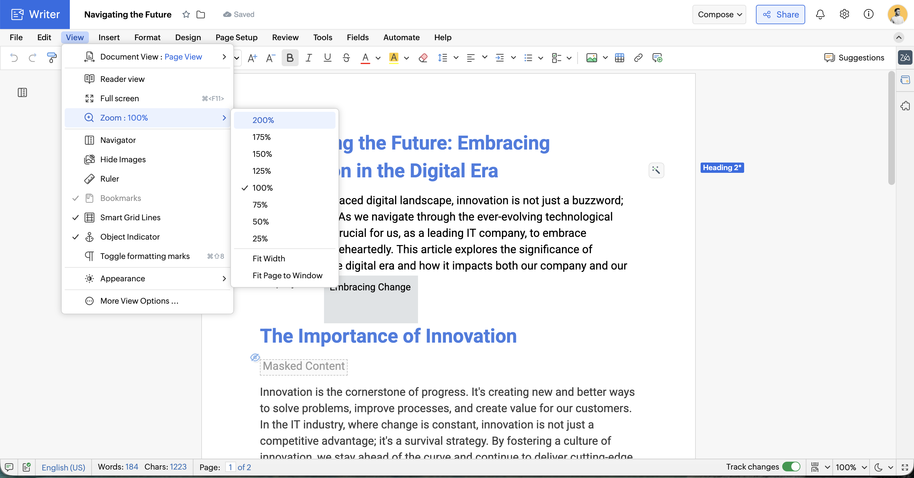Click the Clear formatting eraser icon

(423, 58)
